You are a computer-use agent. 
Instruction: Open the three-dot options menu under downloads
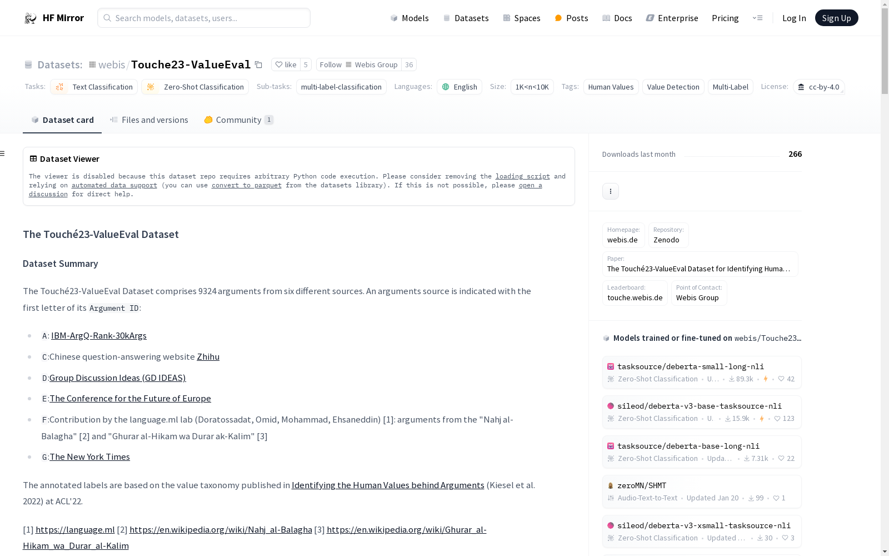(611, 191)
